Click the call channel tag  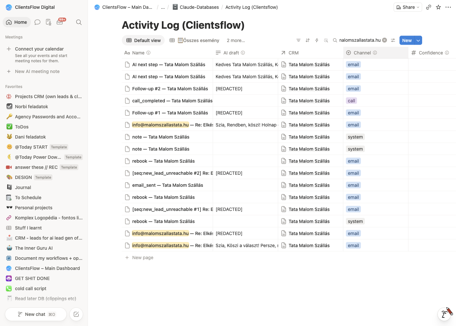tap(351, 101)
